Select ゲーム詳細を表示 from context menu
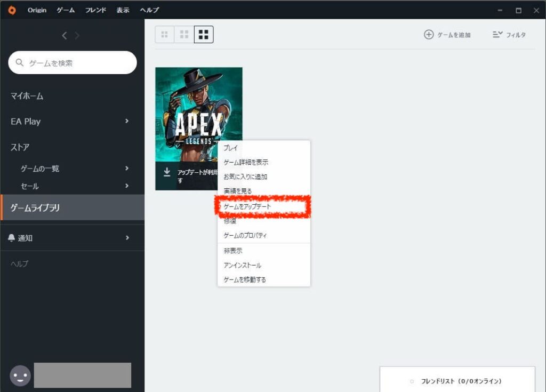 point(264,162)
